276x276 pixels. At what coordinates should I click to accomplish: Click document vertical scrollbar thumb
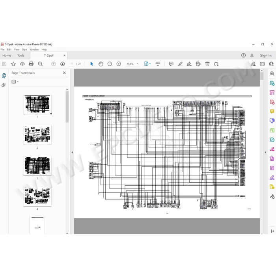tap(261, 76)
